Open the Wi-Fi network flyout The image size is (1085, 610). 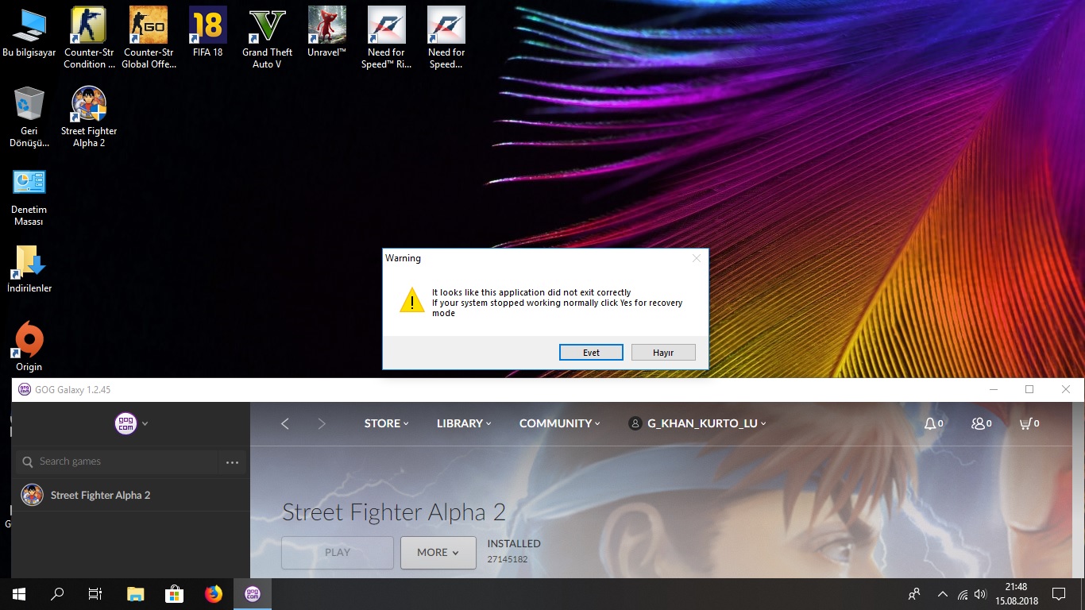tap(963, 594)
